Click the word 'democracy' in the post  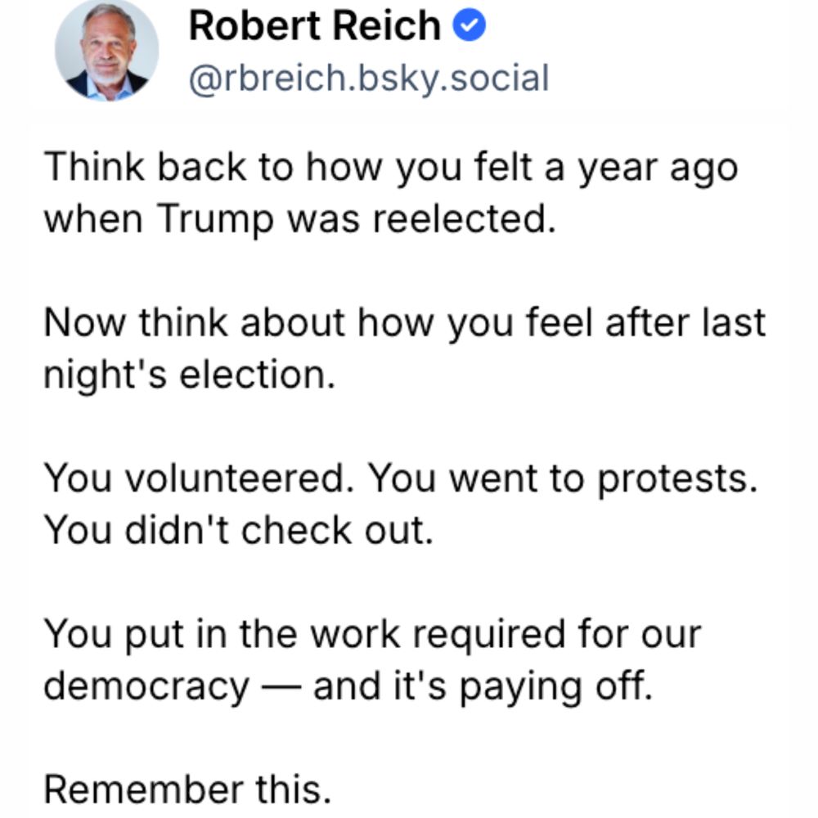coord(146,686)
